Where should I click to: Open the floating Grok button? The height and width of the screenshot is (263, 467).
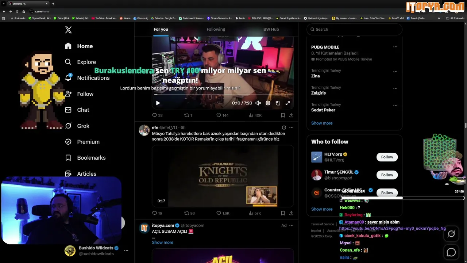[x=451, y=234]
